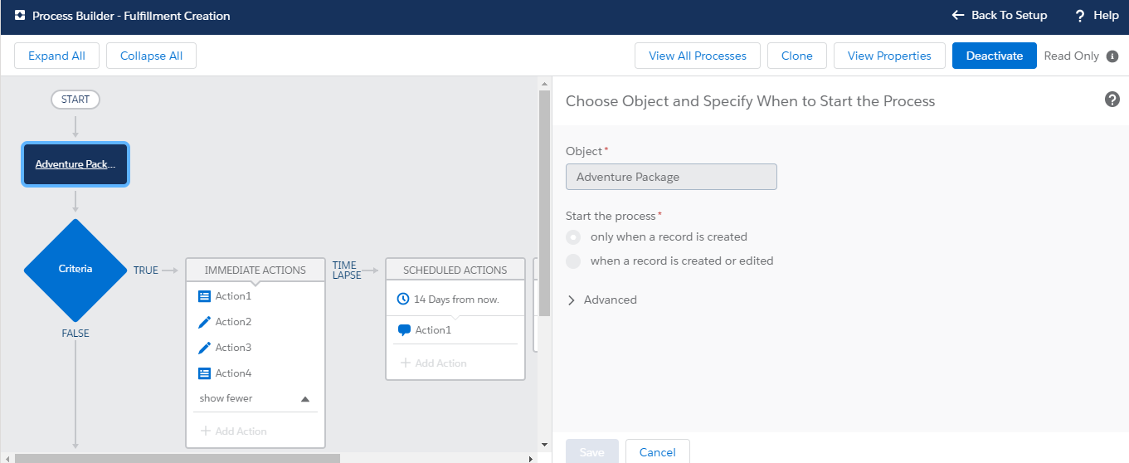This screenshot has height=463, width=1129.
Task: Click the Action4 create-record icon
Action: (205, 373)
